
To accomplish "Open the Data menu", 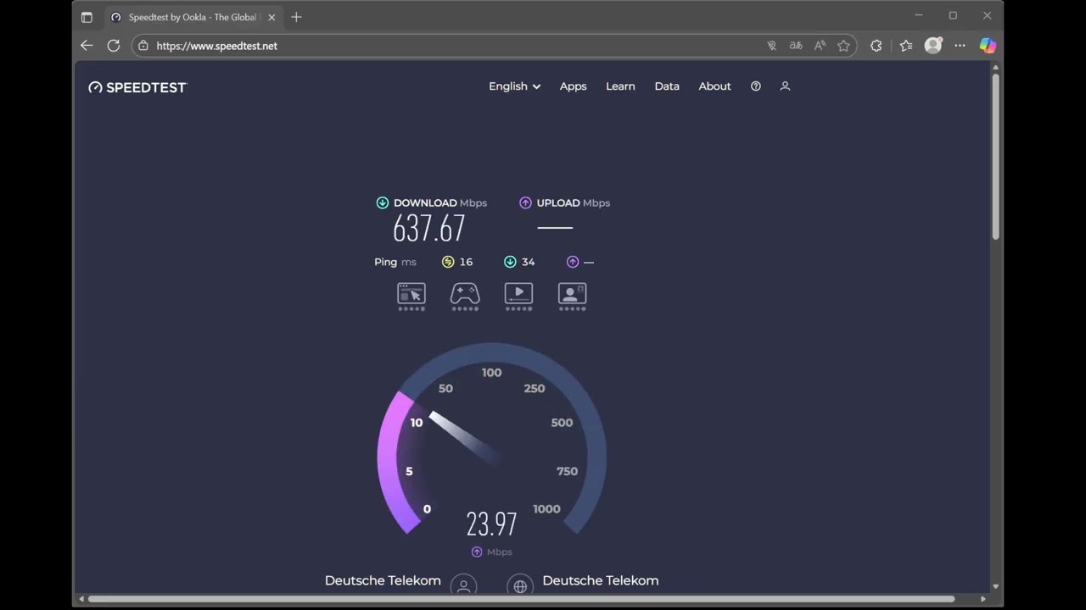I will [x=667, y=86].
